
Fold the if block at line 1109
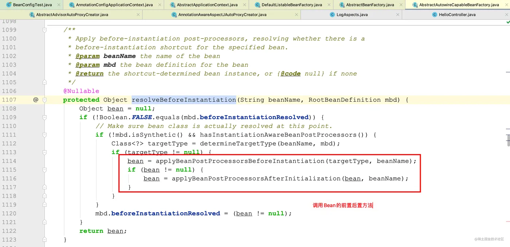(44, 117)
